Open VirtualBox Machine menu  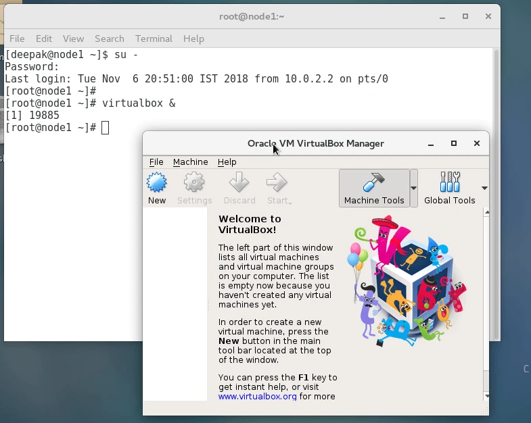point(190,162)
